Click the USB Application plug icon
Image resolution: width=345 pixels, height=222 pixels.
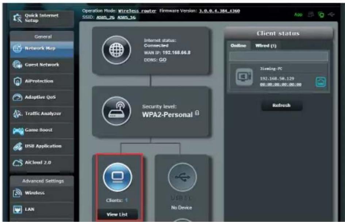18,147
